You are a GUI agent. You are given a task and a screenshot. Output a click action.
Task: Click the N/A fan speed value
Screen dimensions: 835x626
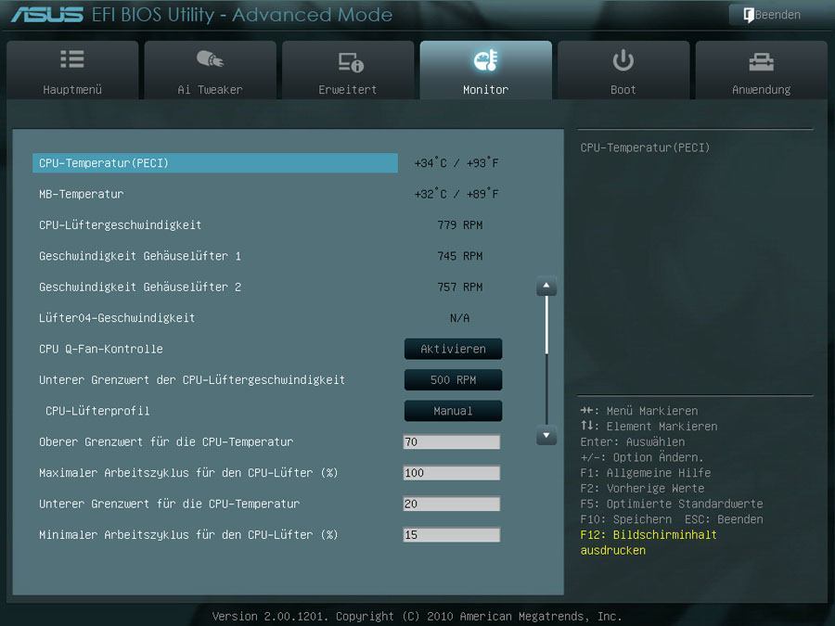tap(460, 318)
